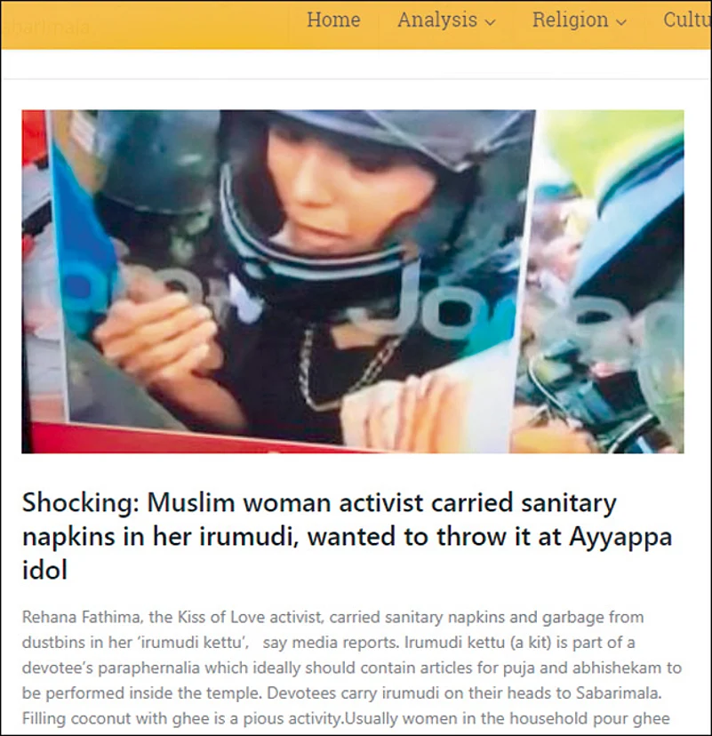The height and width of the screenshot is (736, 712).
Task: Select the partially visible Culture menu
Action: 687,20
